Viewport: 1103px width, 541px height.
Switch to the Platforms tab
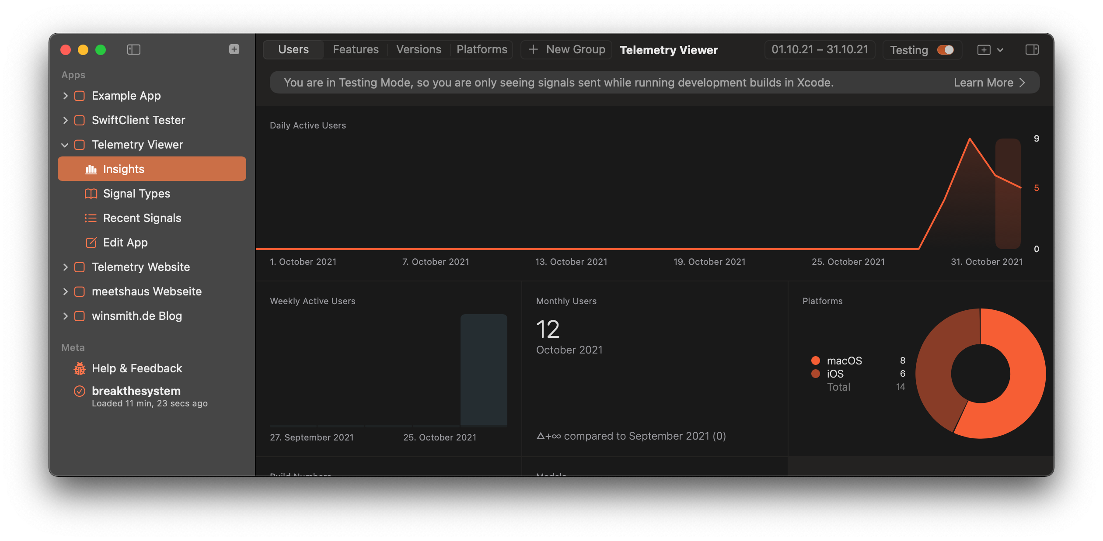(482, 49)
